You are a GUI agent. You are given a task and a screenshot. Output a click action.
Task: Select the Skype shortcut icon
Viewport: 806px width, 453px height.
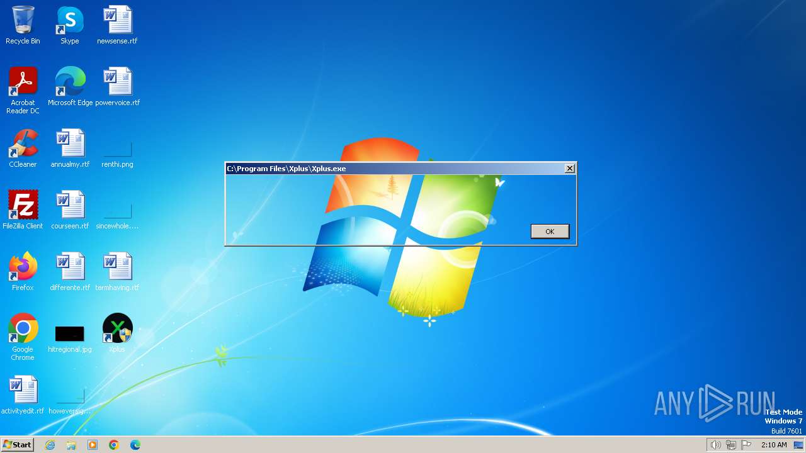[70, 25]
